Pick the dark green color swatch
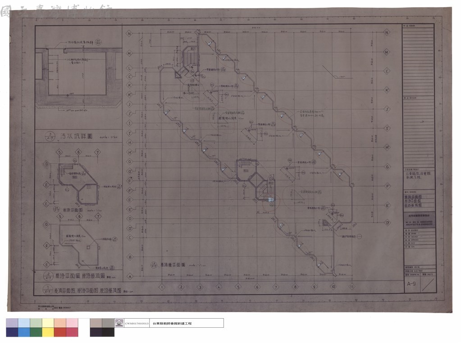The image size is (461, 343). point(36,332)
